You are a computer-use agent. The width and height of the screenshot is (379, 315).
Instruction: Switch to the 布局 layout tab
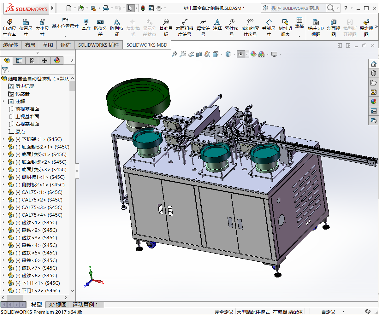(30, 45)
